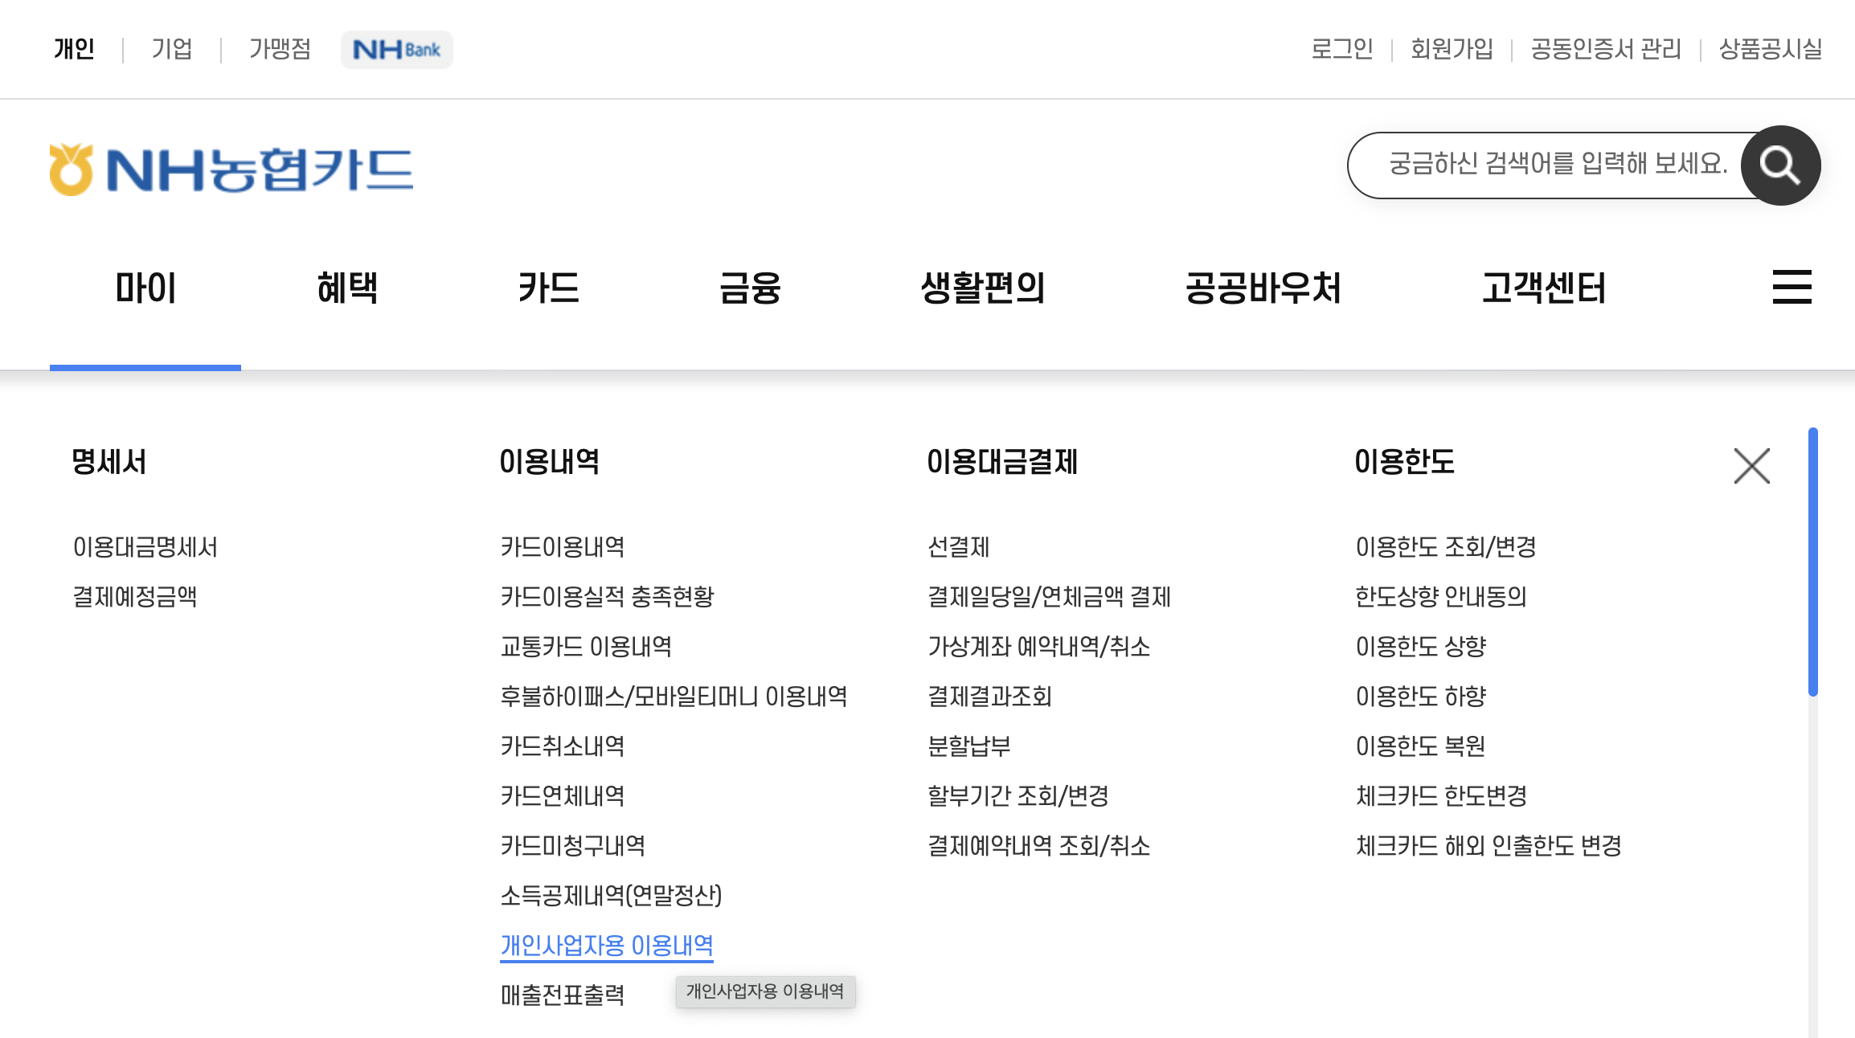This screenshot has height=1038, width=1855.
Task: Click the NH Bank logo badge
Action: pyautogui.click(x=397, y=50)
